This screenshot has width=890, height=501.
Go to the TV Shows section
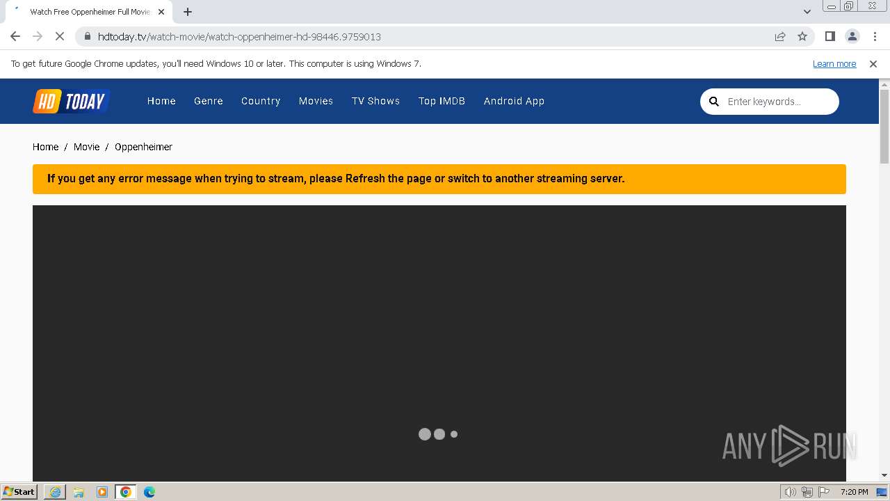pos(375,101)
